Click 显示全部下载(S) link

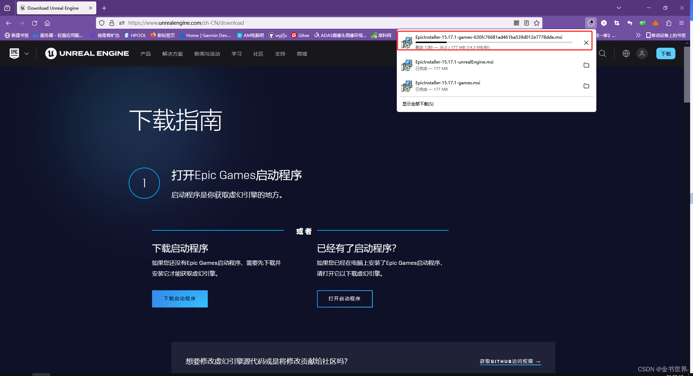pos(418,104)
